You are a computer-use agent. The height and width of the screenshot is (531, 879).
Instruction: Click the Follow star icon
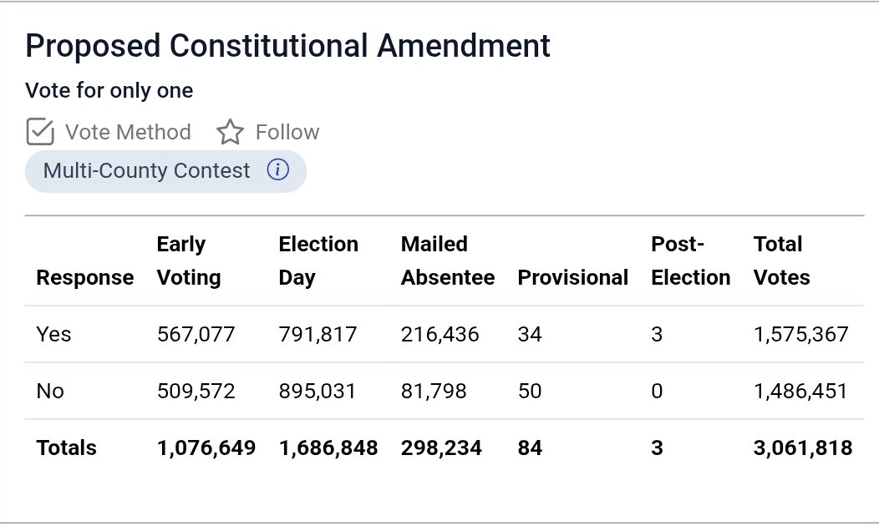pyautogui.click(x=230, y=132)
